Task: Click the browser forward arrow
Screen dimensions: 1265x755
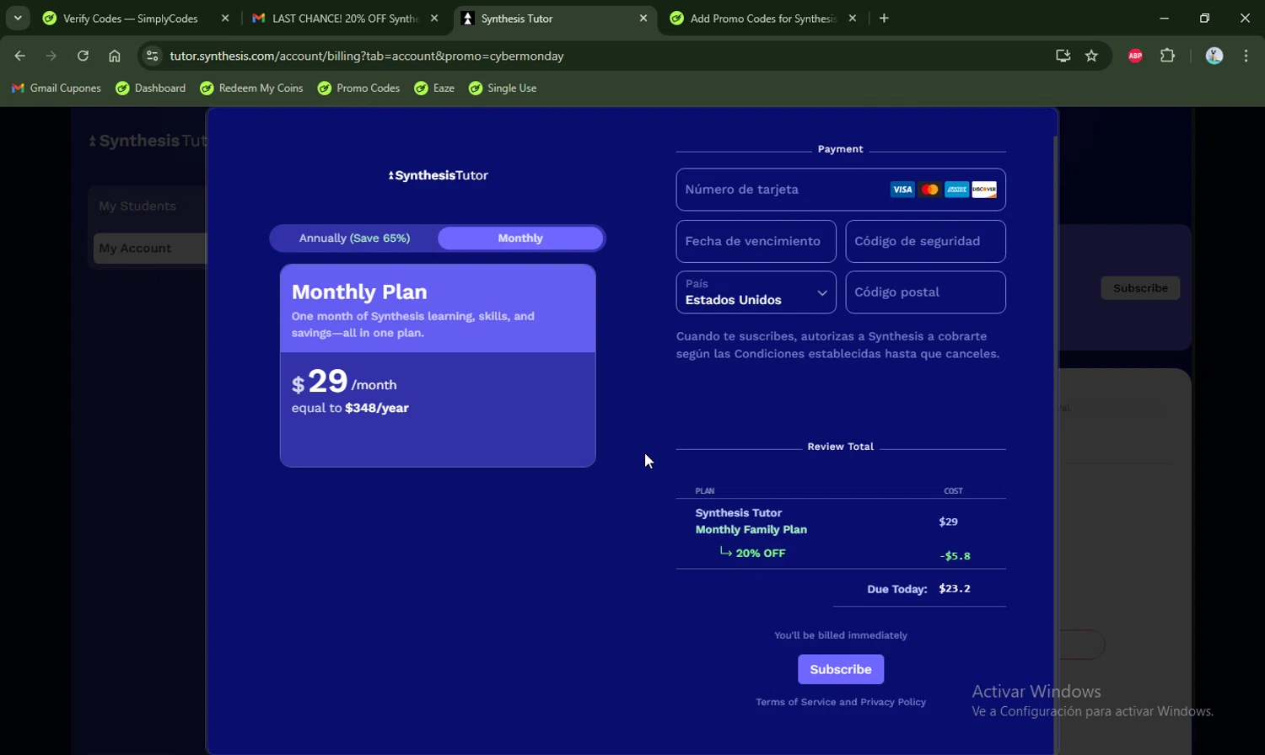Action: click(x=51, y=56)
